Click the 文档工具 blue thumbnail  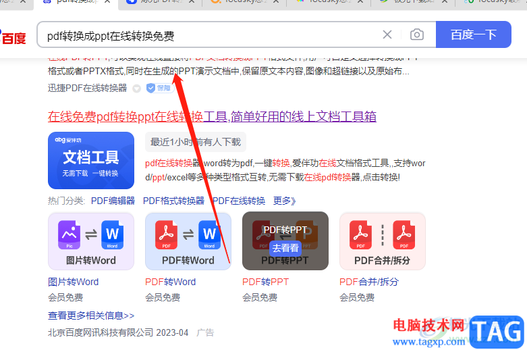(x=91, y=160)
